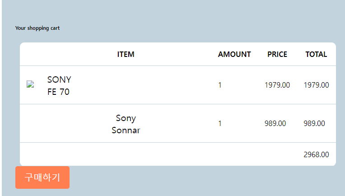Click the FE 70 text line
Screen dimensions: 345x196
coord(58,92)
